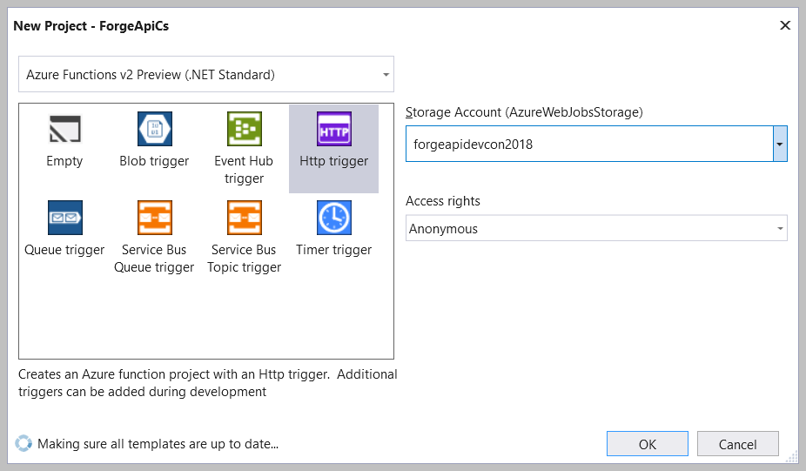
Task: Pick the Service Bus Topic trigger icon
Action: [245, 218]
